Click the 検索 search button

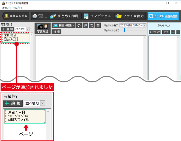pos(57,32)
